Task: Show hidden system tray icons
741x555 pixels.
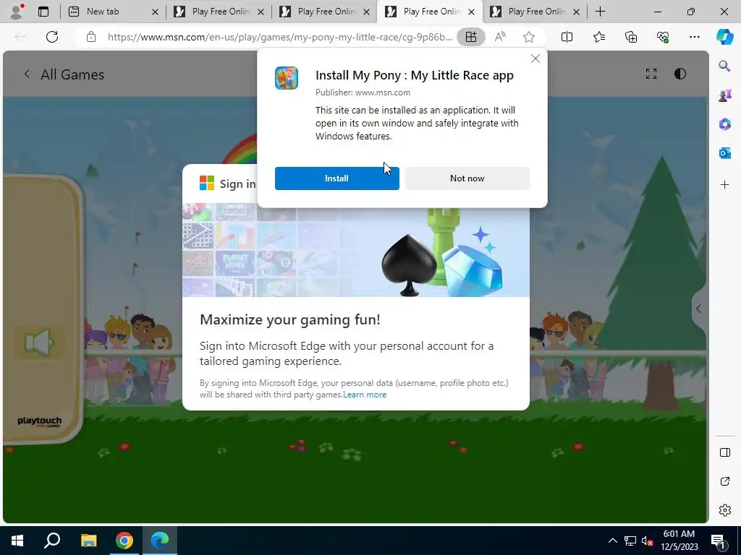Action: (612, 541)
